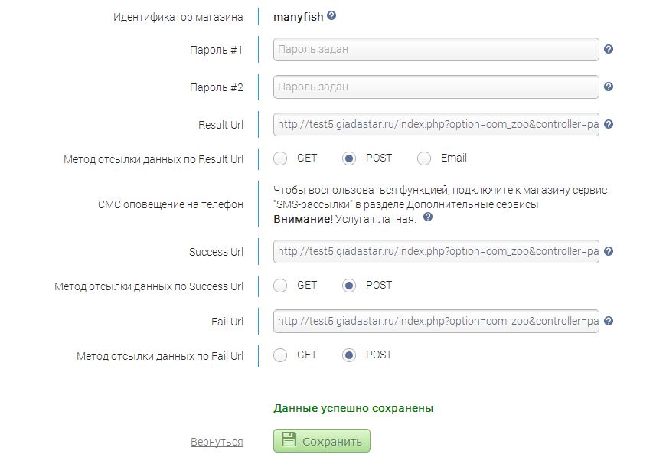Show help for SMS notification notice
Screen dimensions: 653x464
point(428,217)
